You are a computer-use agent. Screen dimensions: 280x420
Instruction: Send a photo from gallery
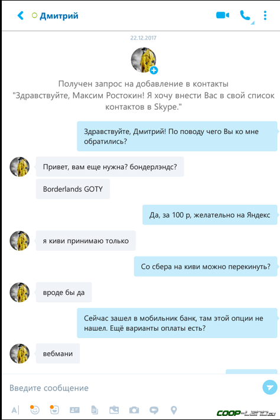[114, 410]
